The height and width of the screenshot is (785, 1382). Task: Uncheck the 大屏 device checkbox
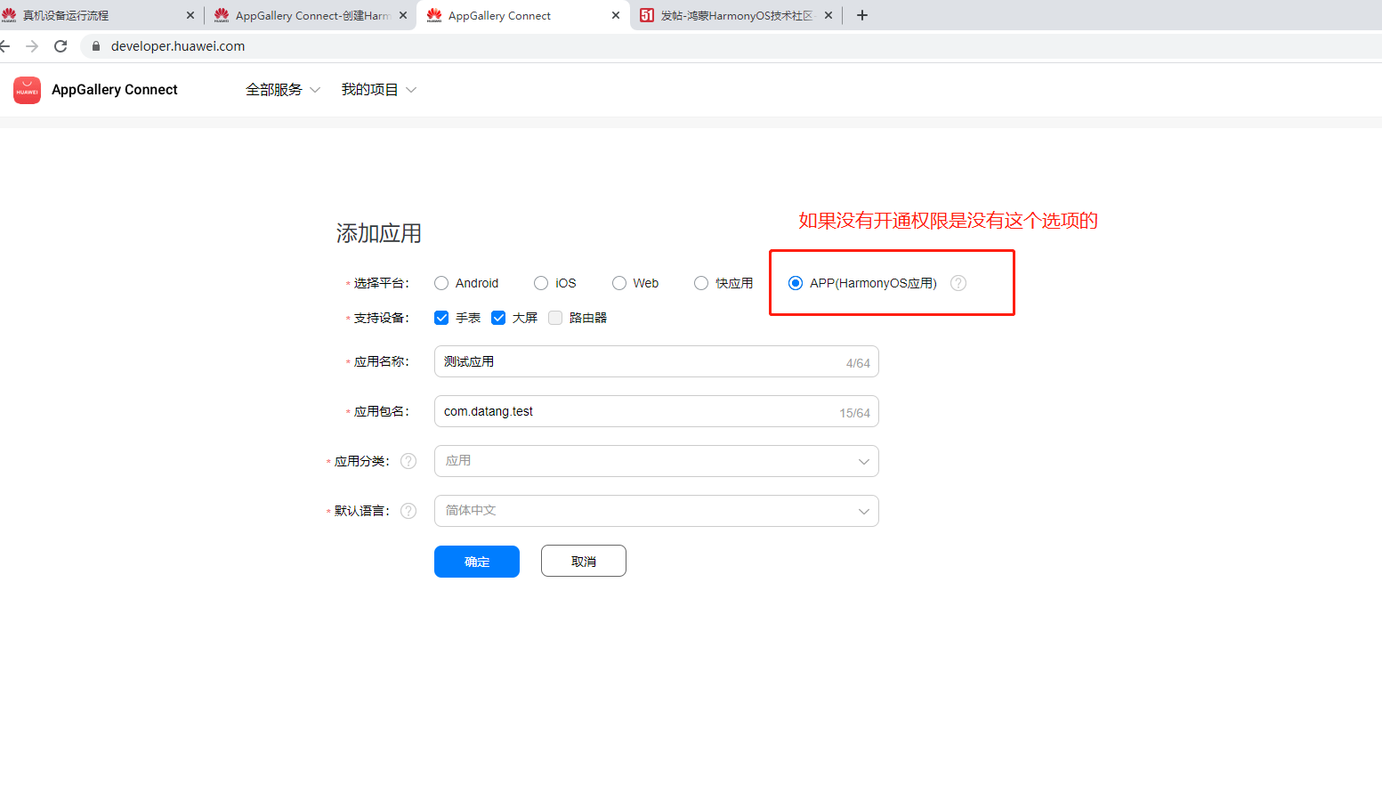pyautogui.click(x=498, y=318)
